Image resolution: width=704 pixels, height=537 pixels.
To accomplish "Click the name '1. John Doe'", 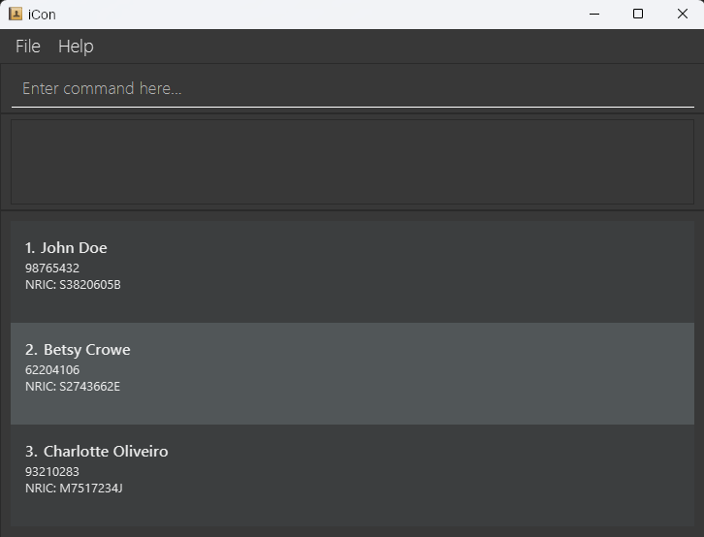I will (x=66, y=248).
